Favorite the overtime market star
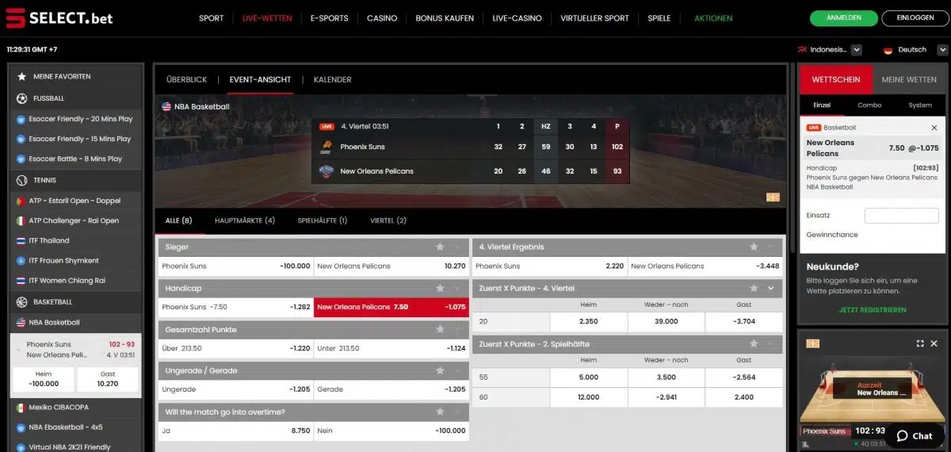 tap(440, 412)
